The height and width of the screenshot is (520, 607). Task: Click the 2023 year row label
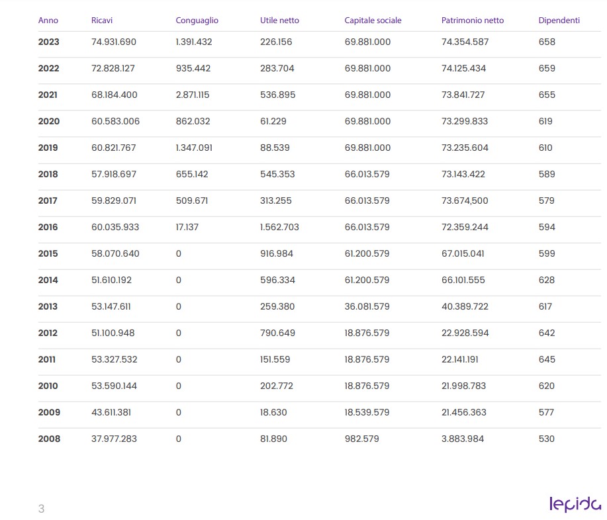pyautogui.click(x=49, y=42)
